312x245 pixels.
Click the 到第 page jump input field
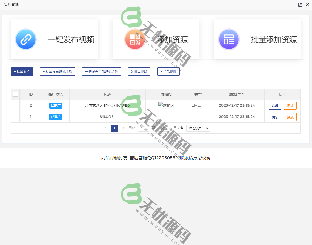tap(144, 128)
